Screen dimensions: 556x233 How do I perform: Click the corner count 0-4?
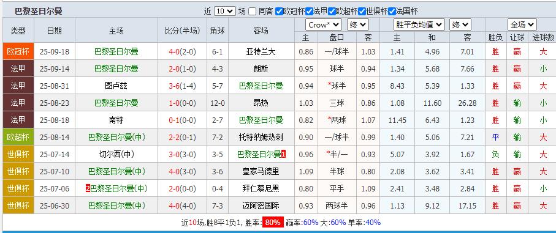(x=218, y=188)
